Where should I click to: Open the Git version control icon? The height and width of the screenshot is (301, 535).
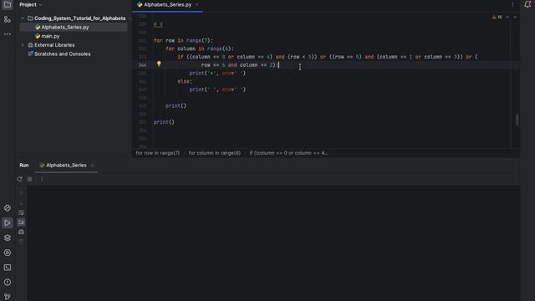(8, 297)
